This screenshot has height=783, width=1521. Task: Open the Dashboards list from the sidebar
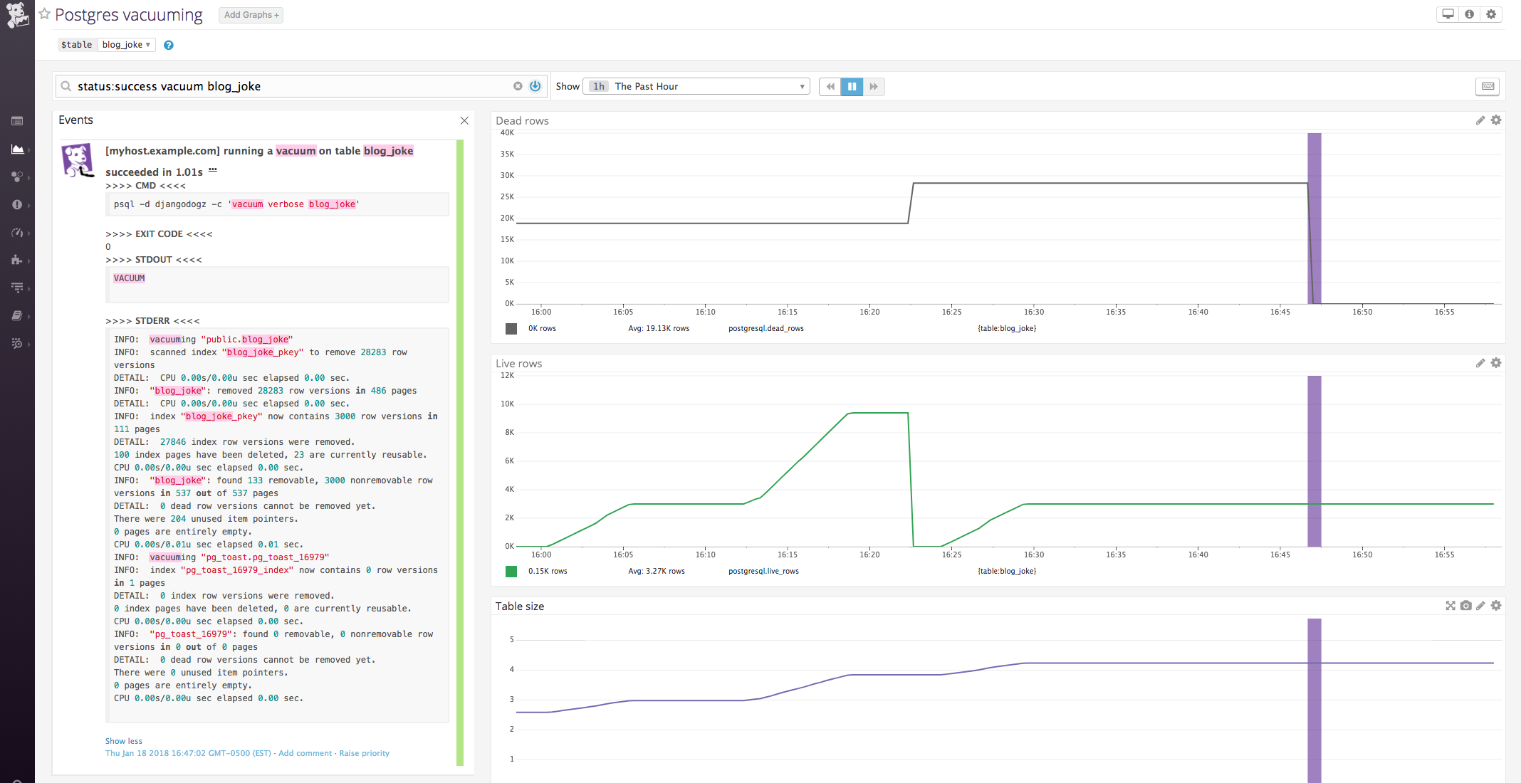[x=18, y=121]
